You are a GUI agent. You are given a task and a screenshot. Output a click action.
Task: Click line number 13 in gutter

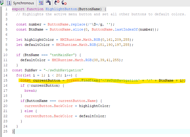[x=5, y=70]
